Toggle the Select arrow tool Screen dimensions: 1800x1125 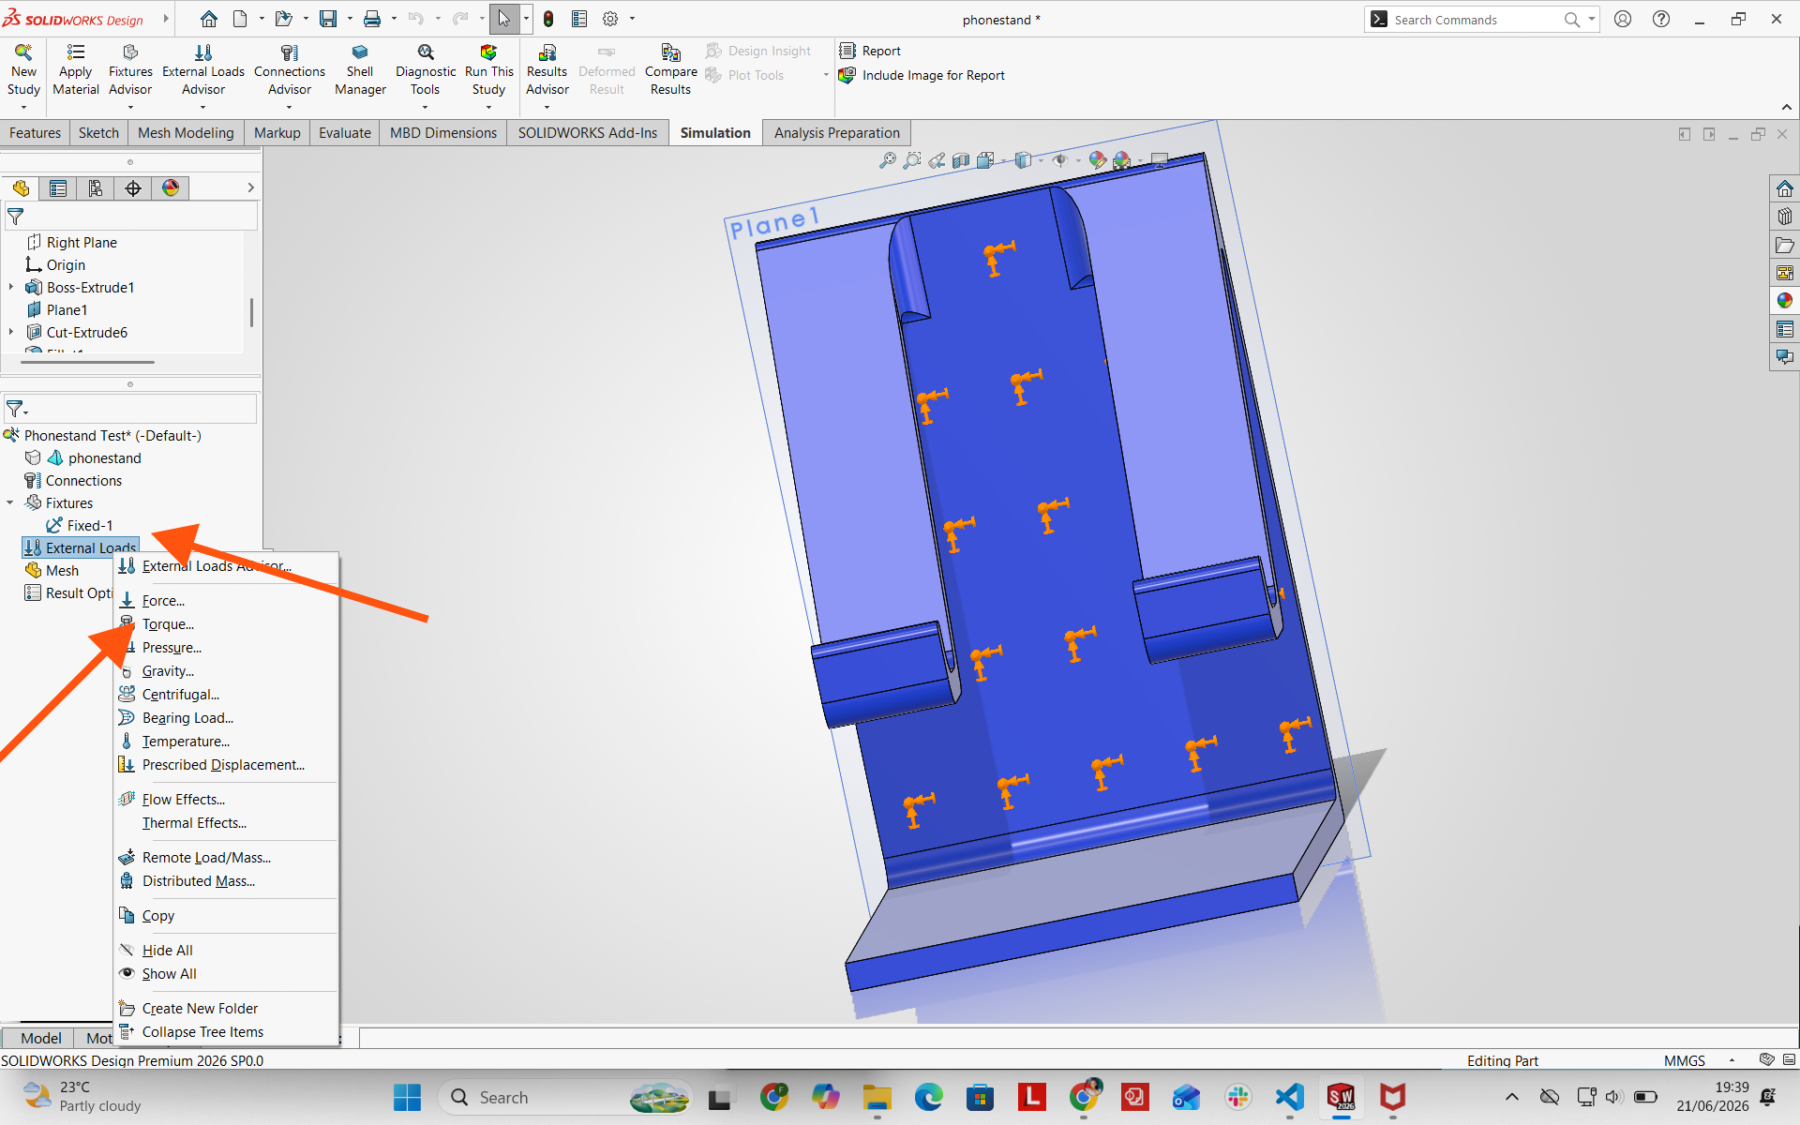tap(504, 19)
